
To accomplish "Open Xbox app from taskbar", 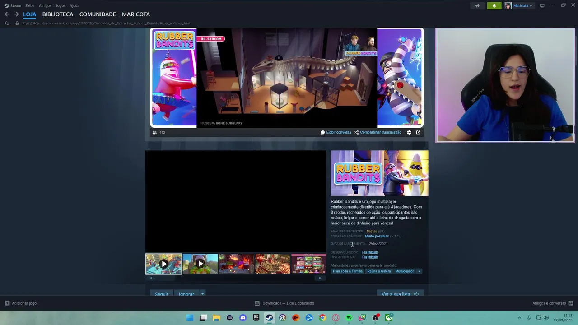I will coord(388,318).
